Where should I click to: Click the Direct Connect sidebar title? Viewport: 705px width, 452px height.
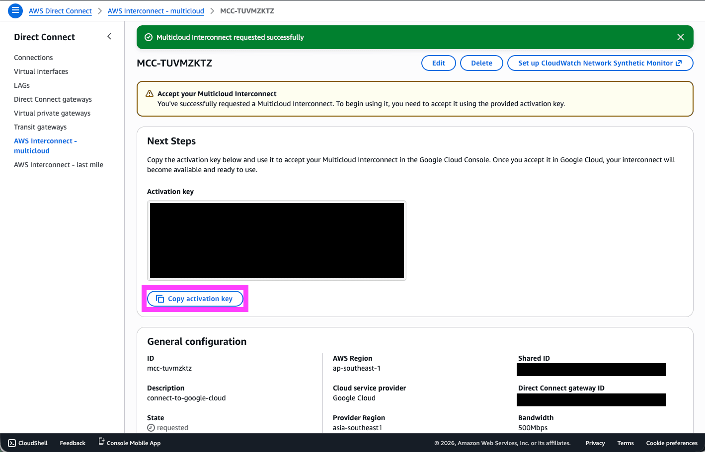click(44, 37)
